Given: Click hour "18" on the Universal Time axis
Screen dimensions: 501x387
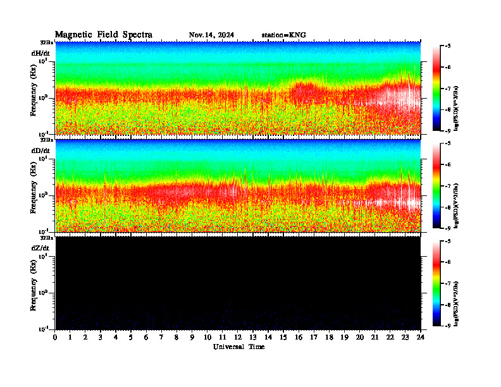Looking at the screenshot, I should (x=329, y=337).
